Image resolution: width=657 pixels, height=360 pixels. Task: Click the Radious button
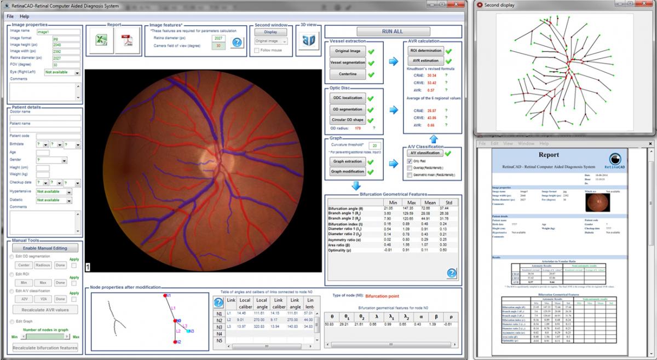[43, 265]
